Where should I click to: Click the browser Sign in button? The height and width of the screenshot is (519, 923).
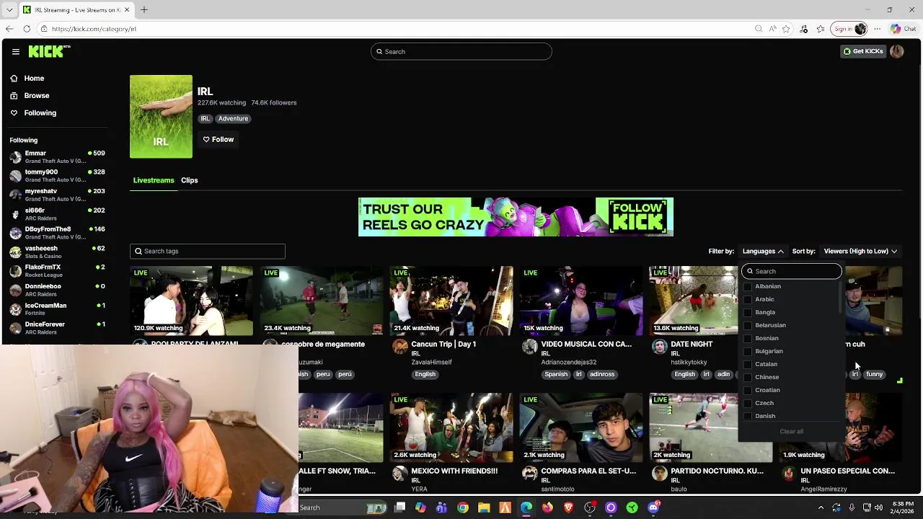point(849,29)
